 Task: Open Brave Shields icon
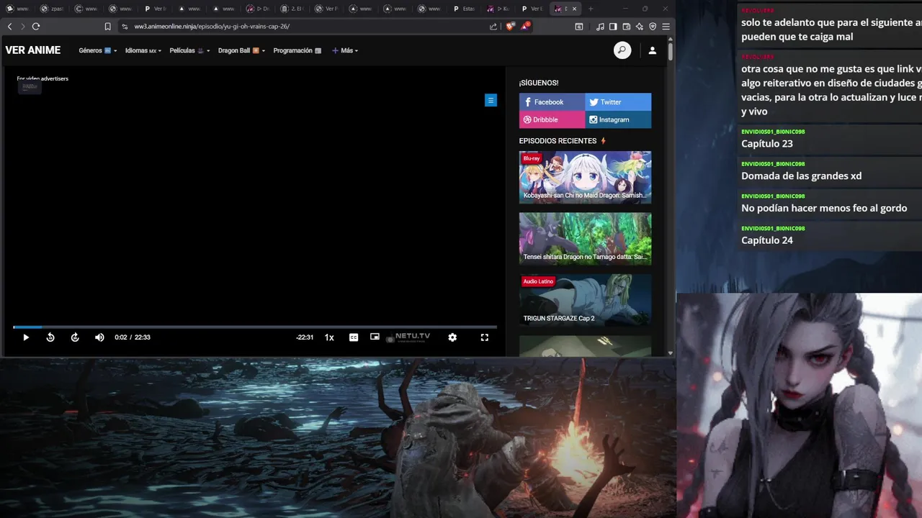click(x=510, y=27)
